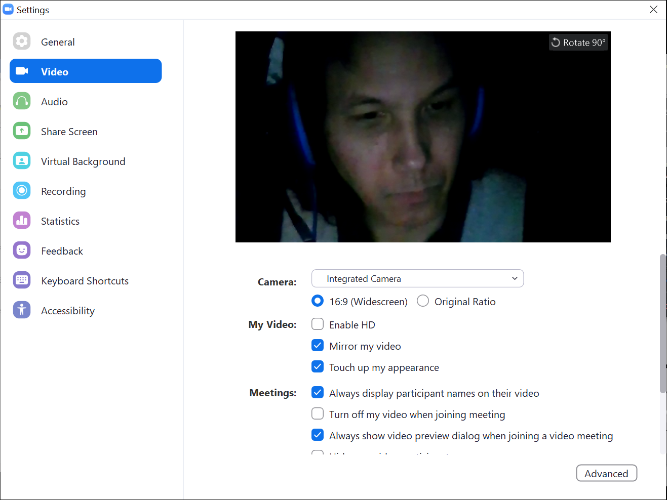Rotate the camera preview 90 degrees
Viewport: 667px width, 500px height.
578,43
